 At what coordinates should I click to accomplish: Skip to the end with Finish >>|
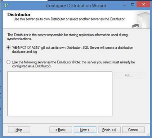[109, 130]
